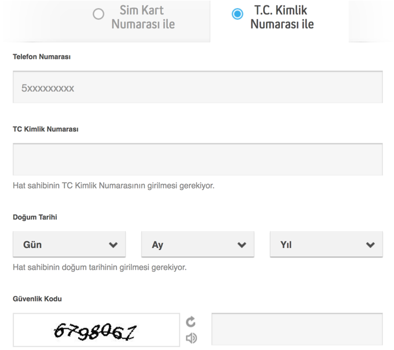Focus the Güvenlik Kodu text input
This screenshot has width=394, height=350.
(297, 329)
